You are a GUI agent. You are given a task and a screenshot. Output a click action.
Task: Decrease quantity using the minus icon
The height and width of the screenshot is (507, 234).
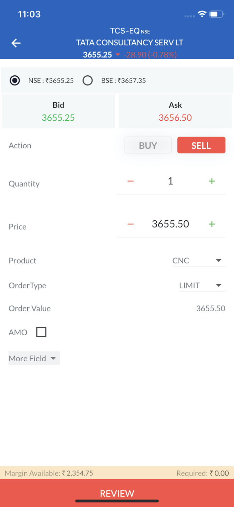130,181
